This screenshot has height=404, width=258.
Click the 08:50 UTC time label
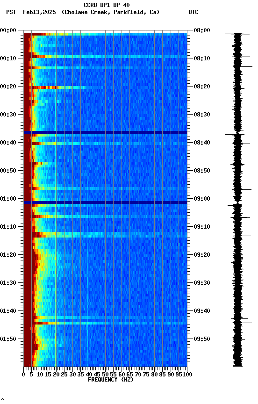pyautogui.click(x=202, y=171)
